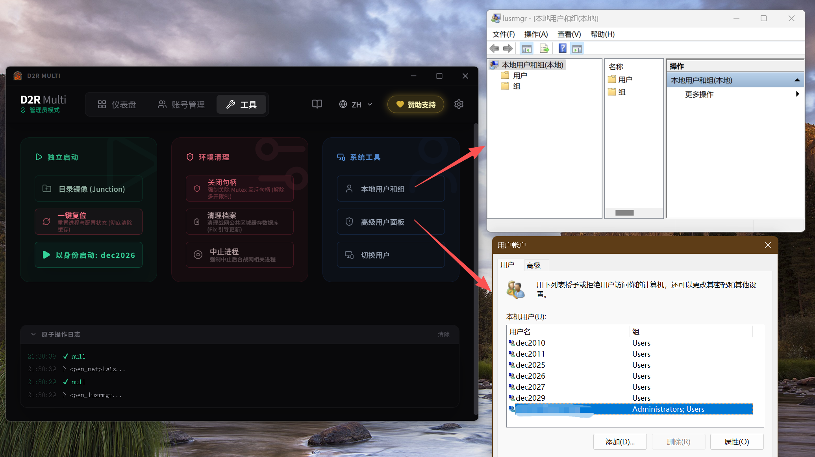Open the documentation book icon

pyautogui.click(x=317, y=104)
